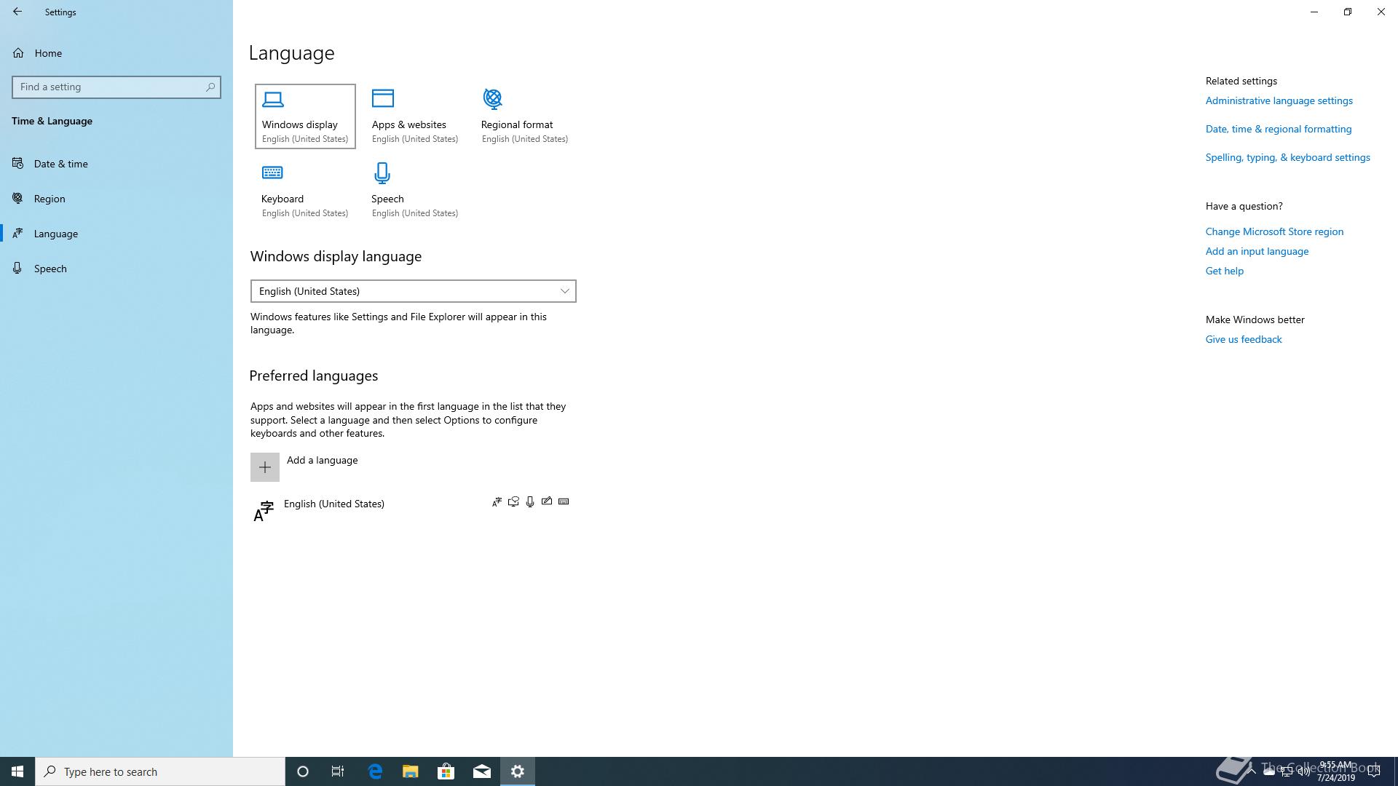Switch to the Region settings page
The image size is (1398, 786).
pyautogui.click(x=50, y=199)
